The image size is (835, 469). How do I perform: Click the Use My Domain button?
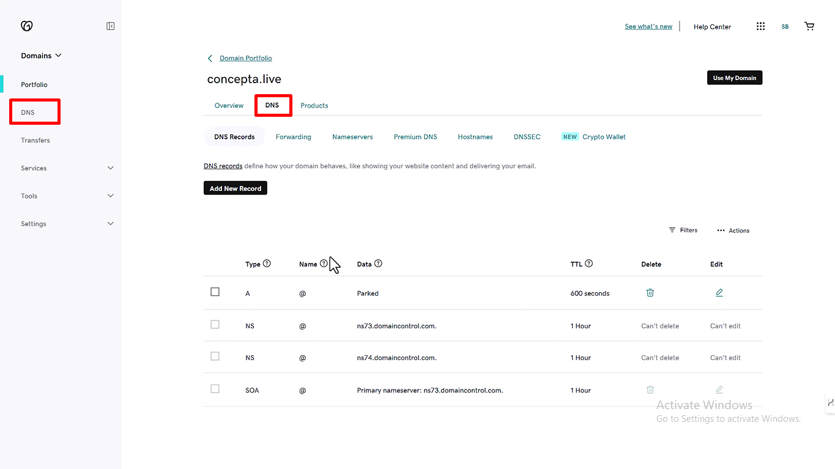(735, 78)
